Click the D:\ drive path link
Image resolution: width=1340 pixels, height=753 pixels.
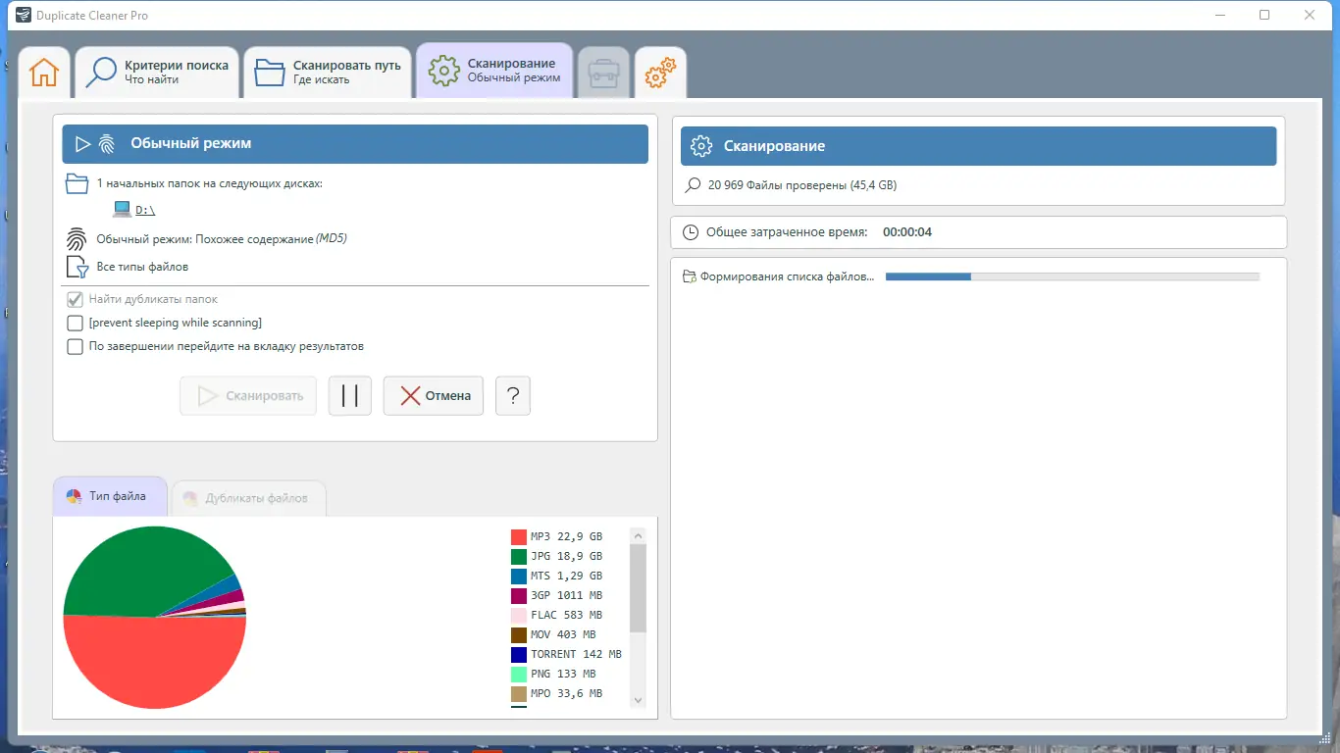tap(145, 210)
